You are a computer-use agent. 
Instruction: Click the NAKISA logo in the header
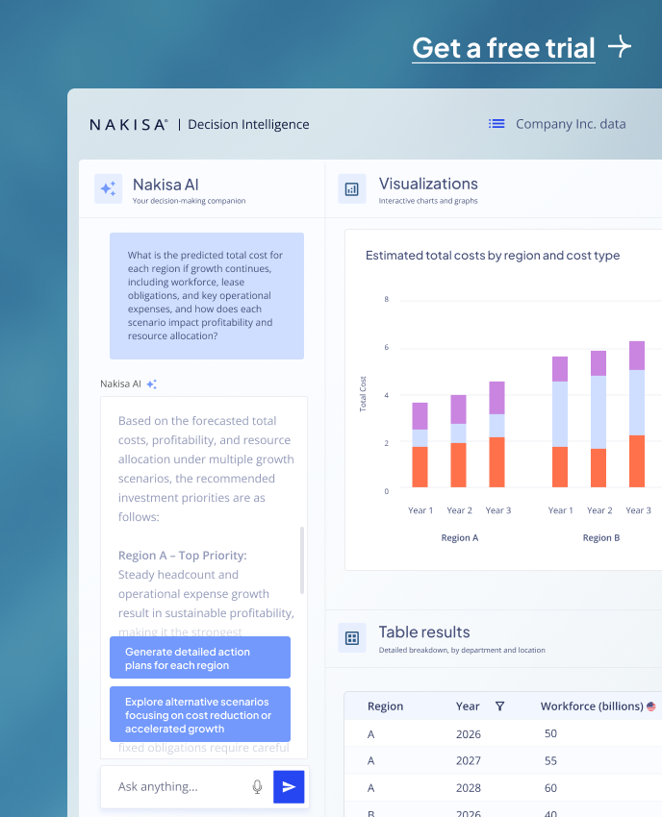tap(128, 124)
